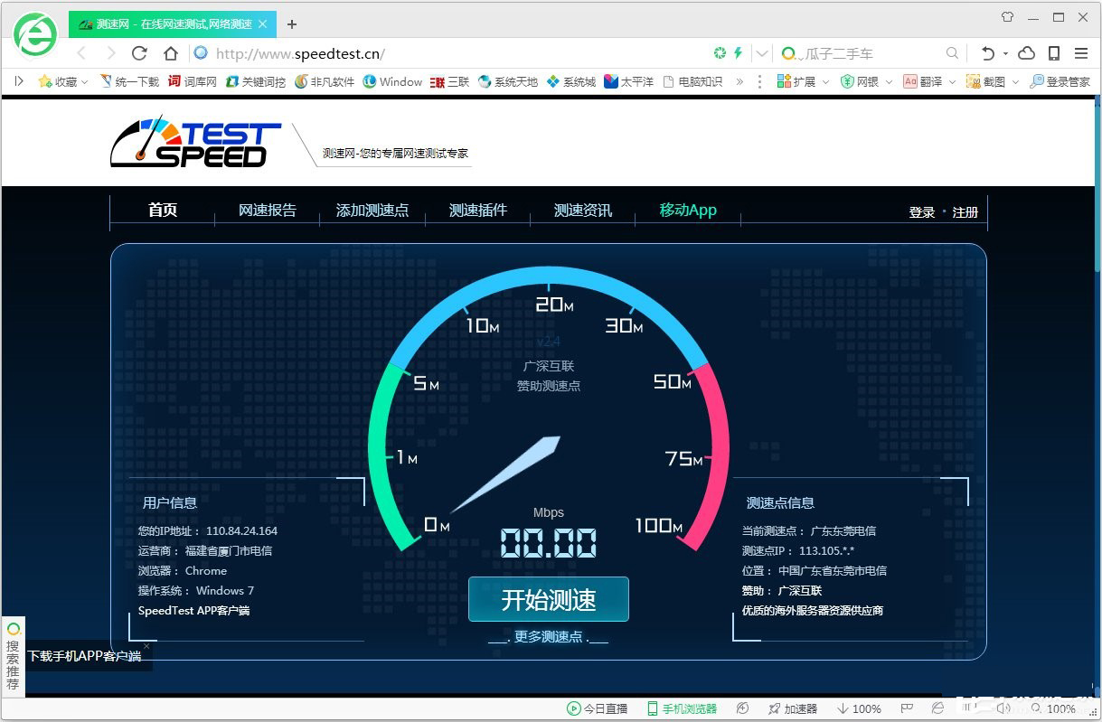Open 今日直播 in status bar
The image size is (1102, 722).
(x=597, y=709)
